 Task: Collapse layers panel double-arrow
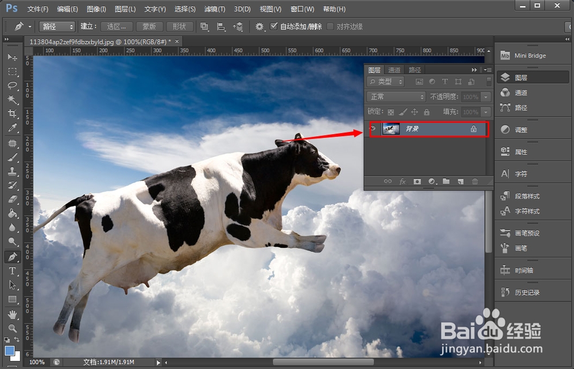point(475,69)
